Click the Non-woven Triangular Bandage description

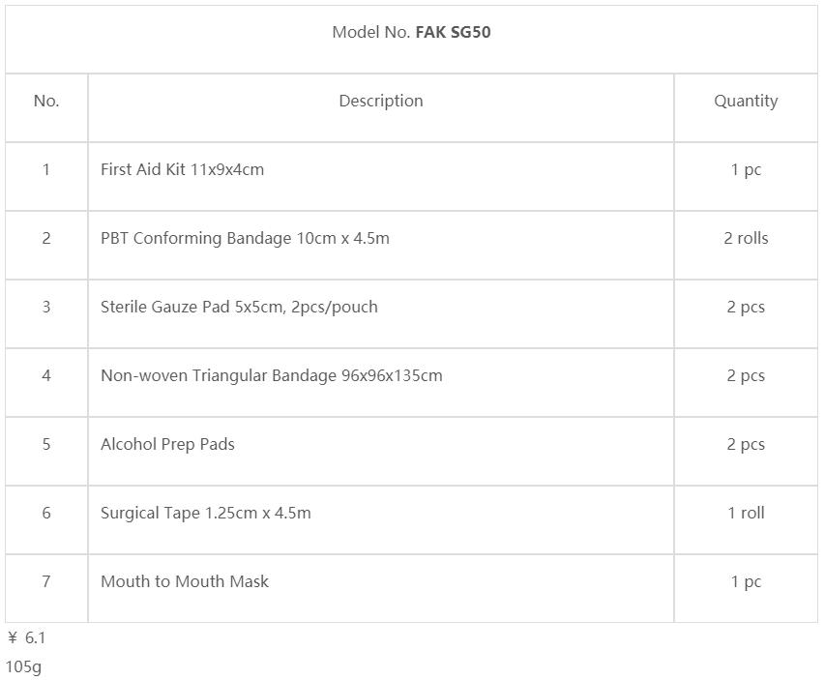(271, 375)
